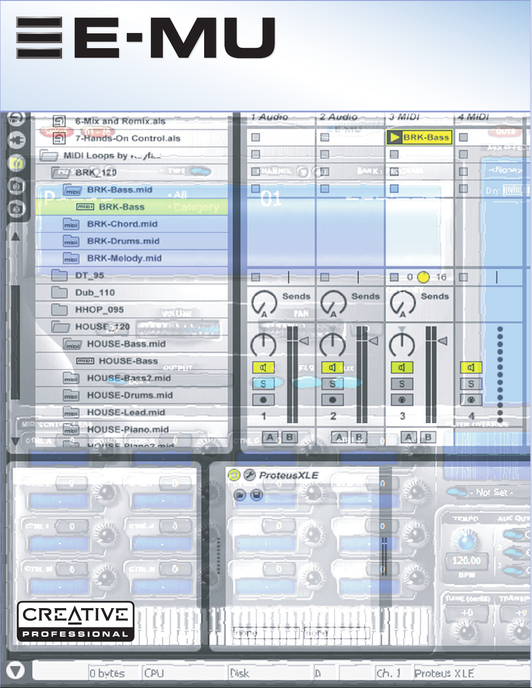Click the track 1 pan knob
This screenshot has width=532, height=688.
(264, 345)
